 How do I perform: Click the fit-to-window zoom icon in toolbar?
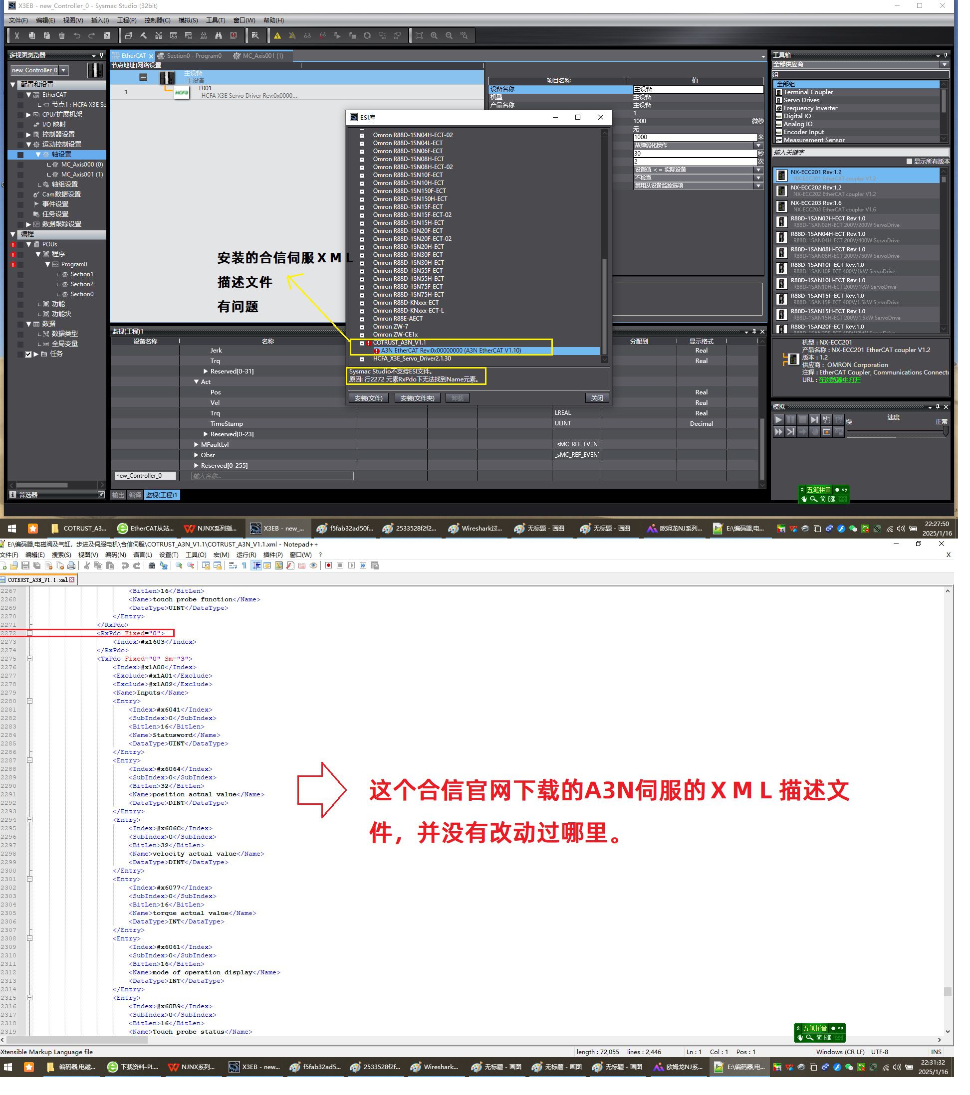(x=419, y=36)
